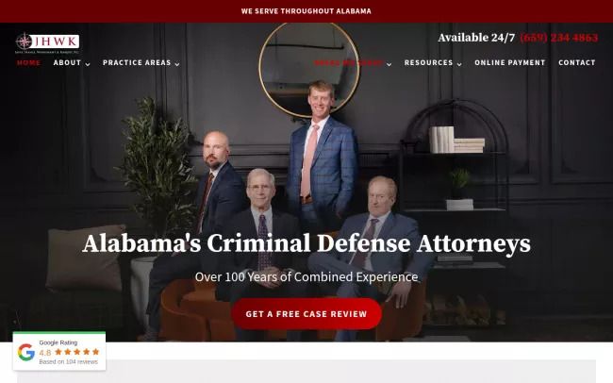Open the Home menu item
Image resolution: width=613 pixels, height=383 pixels.
pyautogui.click(x=28, y=62)
